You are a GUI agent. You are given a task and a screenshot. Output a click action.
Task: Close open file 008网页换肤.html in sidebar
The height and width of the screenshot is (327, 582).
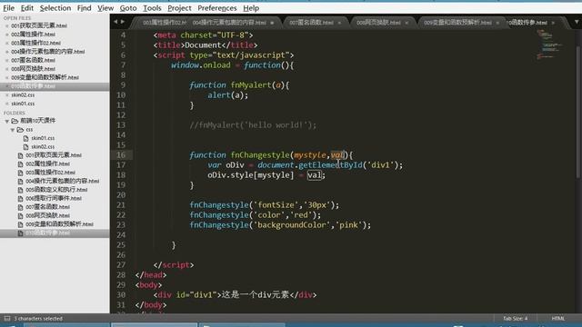6,69
